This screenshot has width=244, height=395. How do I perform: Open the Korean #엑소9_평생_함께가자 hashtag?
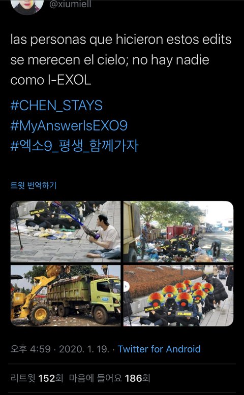(x=74, y=146)
